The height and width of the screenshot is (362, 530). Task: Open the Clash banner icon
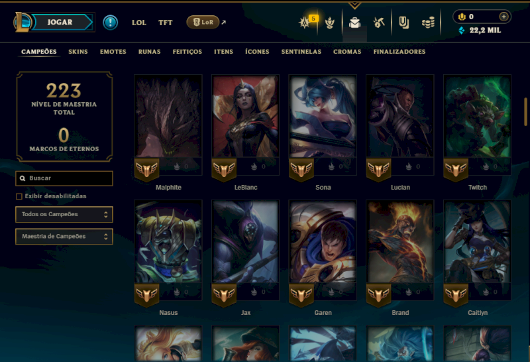pos(403,23)
